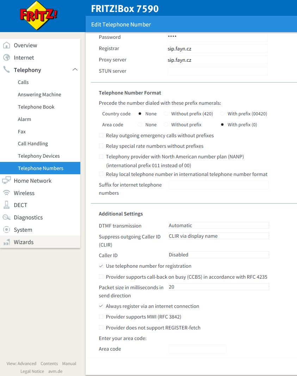Click the Proxy server field
The width and height of the screenshot is (297, 376).
pyautogui.click(x=217, y=60)
